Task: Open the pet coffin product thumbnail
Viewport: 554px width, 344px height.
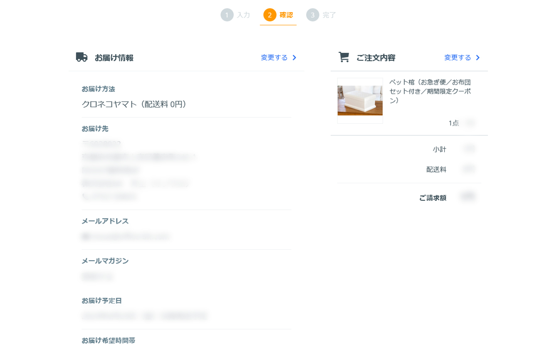Action: click(x=360, y=100)
